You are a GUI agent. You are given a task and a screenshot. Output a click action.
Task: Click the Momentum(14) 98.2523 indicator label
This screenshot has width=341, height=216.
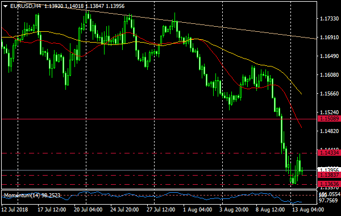click(32, 196)
